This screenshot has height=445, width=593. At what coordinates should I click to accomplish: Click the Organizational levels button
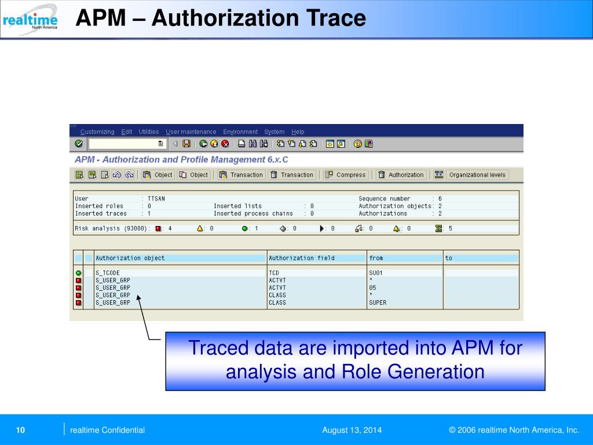point(477,174)
